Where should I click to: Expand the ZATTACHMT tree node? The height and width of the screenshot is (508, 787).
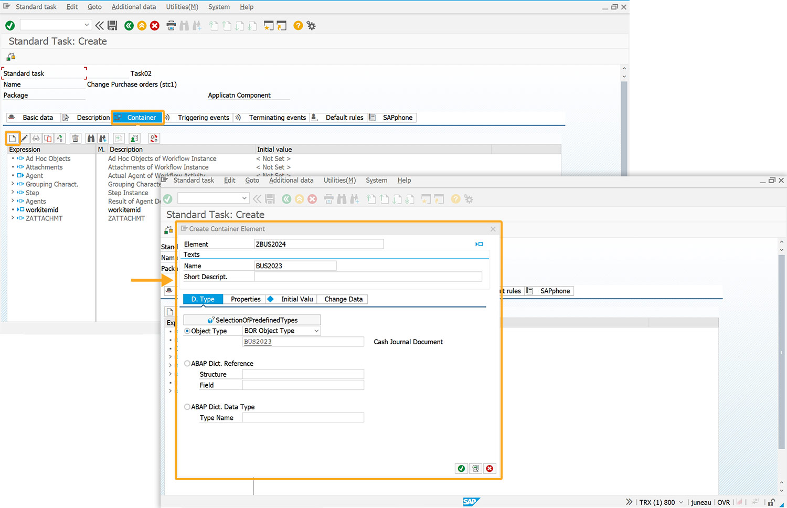click(13, 218)
